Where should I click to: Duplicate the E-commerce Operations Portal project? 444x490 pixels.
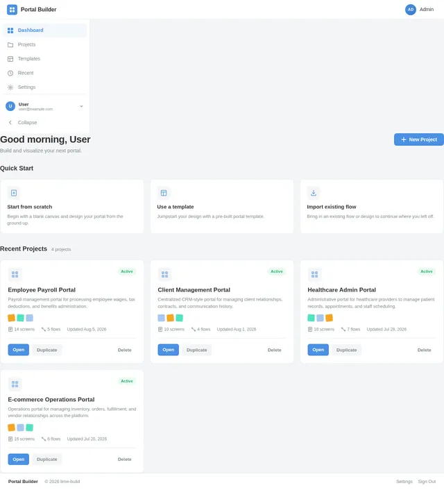coord(47,459)
